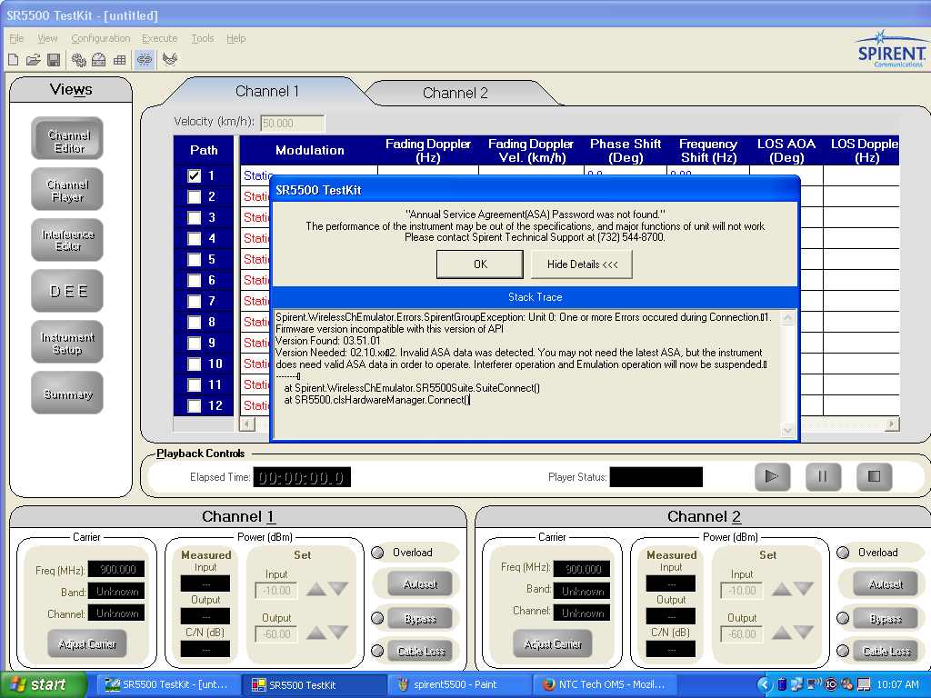This screenshot has width=931, height=698.
Task: Open the Windows Start menu
Action: click(x=38, y=684)
